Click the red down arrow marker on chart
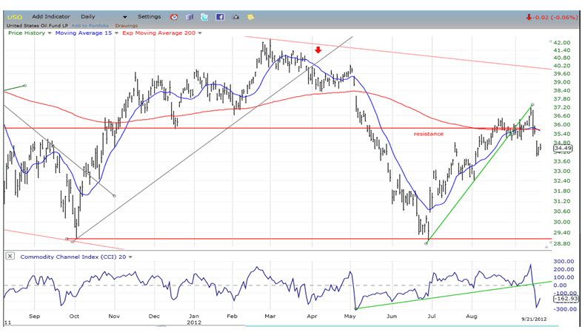 point(318,50)
